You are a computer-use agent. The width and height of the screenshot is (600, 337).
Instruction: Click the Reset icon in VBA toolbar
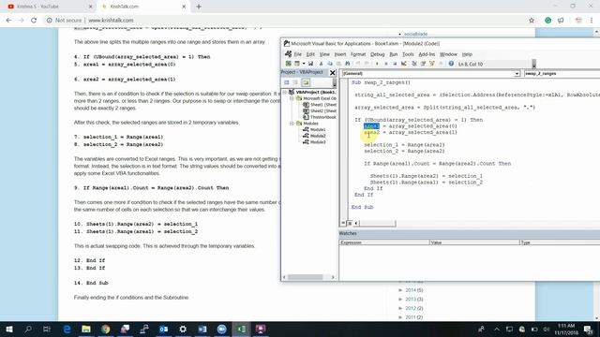pos(395,64)
